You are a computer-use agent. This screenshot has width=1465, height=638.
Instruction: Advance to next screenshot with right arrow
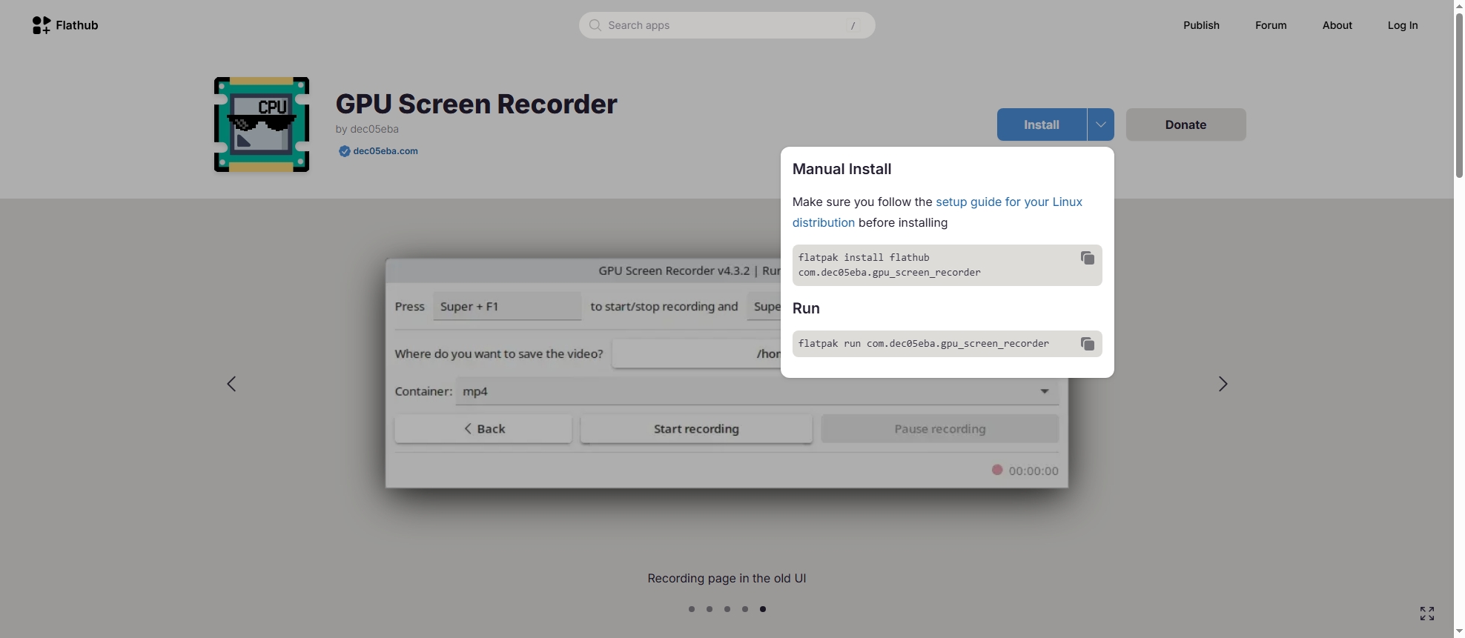click(x=1223, y=384)
